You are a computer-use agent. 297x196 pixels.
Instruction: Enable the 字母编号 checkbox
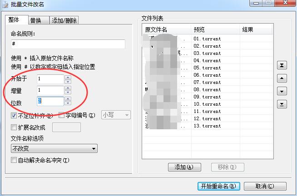[x=61, y=115]
